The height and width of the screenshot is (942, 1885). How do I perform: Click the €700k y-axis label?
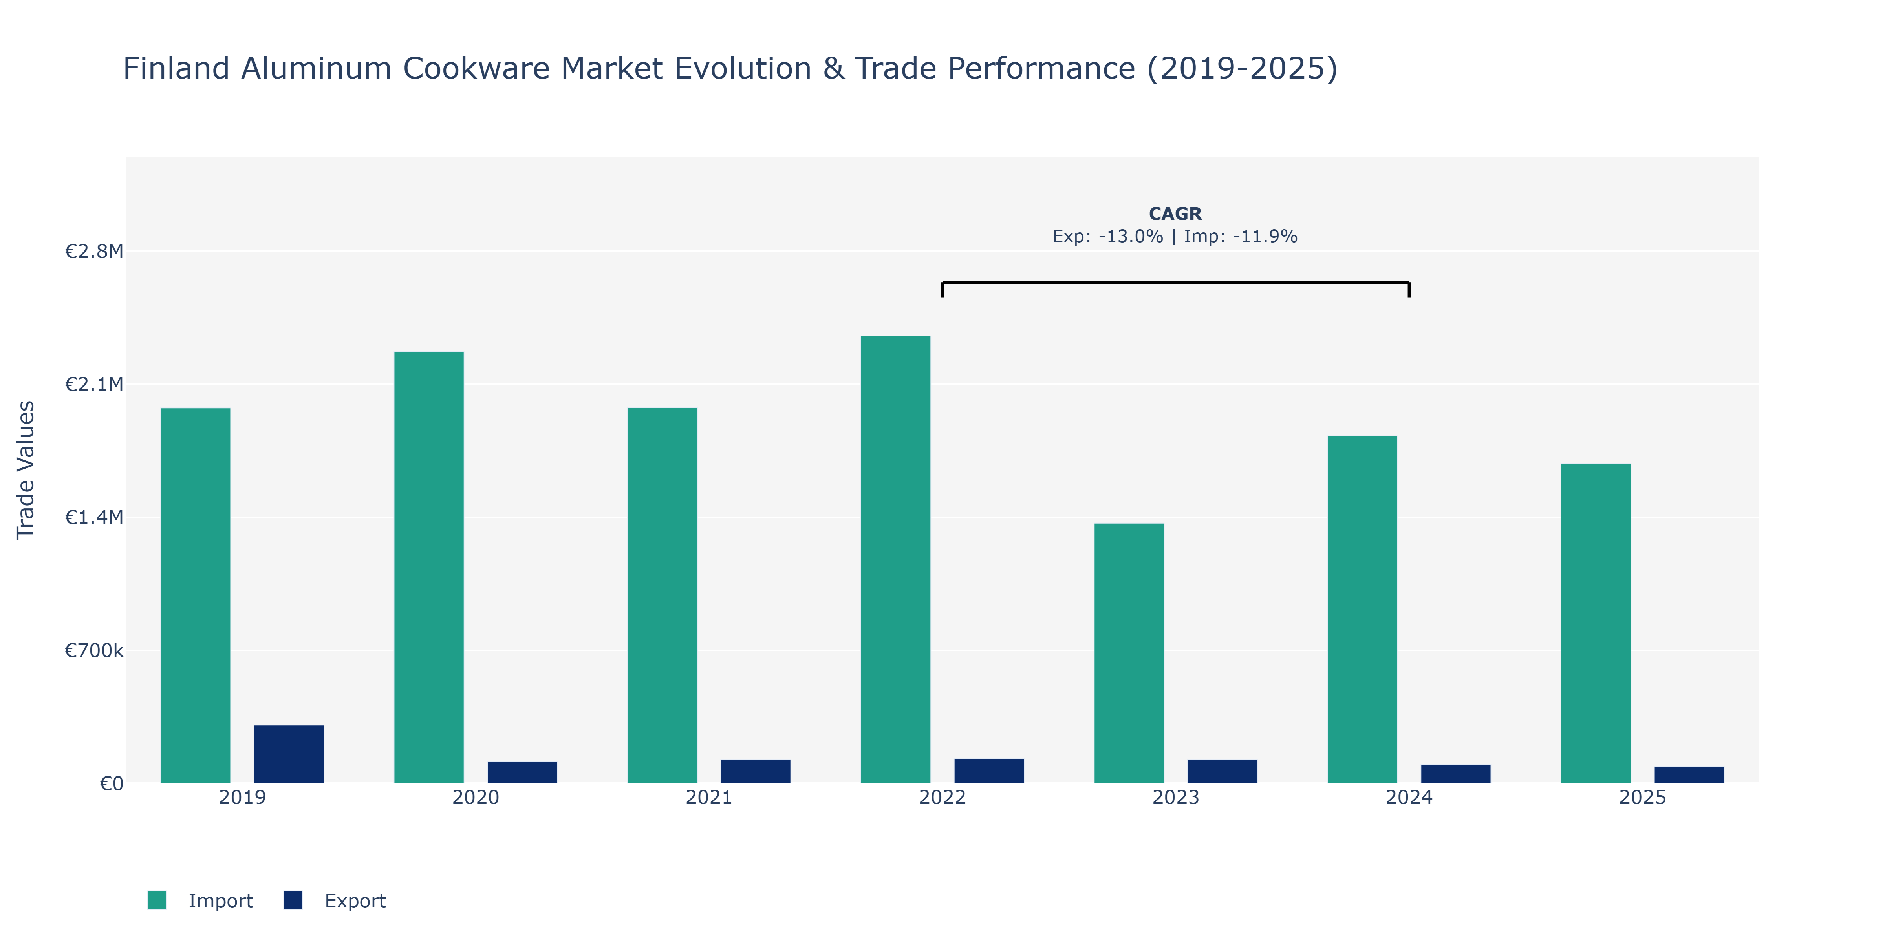pos(94,650)
